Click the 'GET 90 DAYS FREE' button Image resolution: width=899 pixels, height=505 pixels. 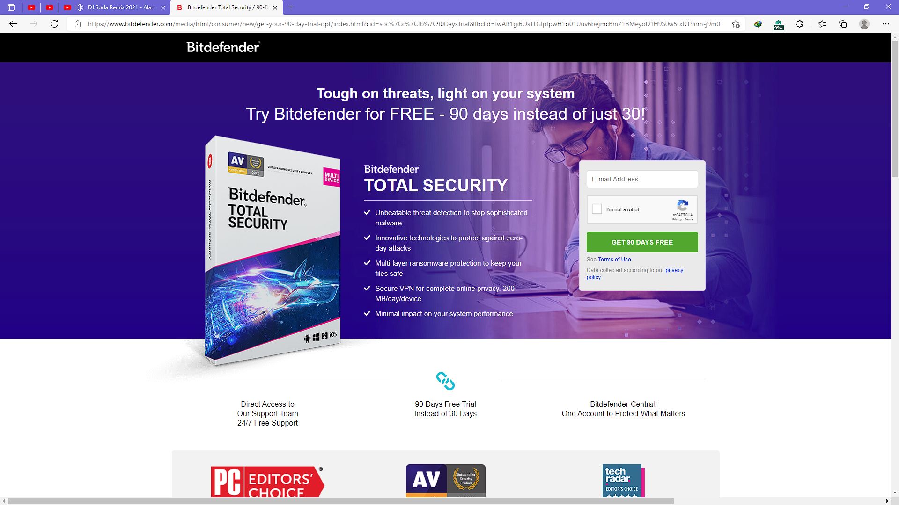pyautogui.click(x=642, y=242)
